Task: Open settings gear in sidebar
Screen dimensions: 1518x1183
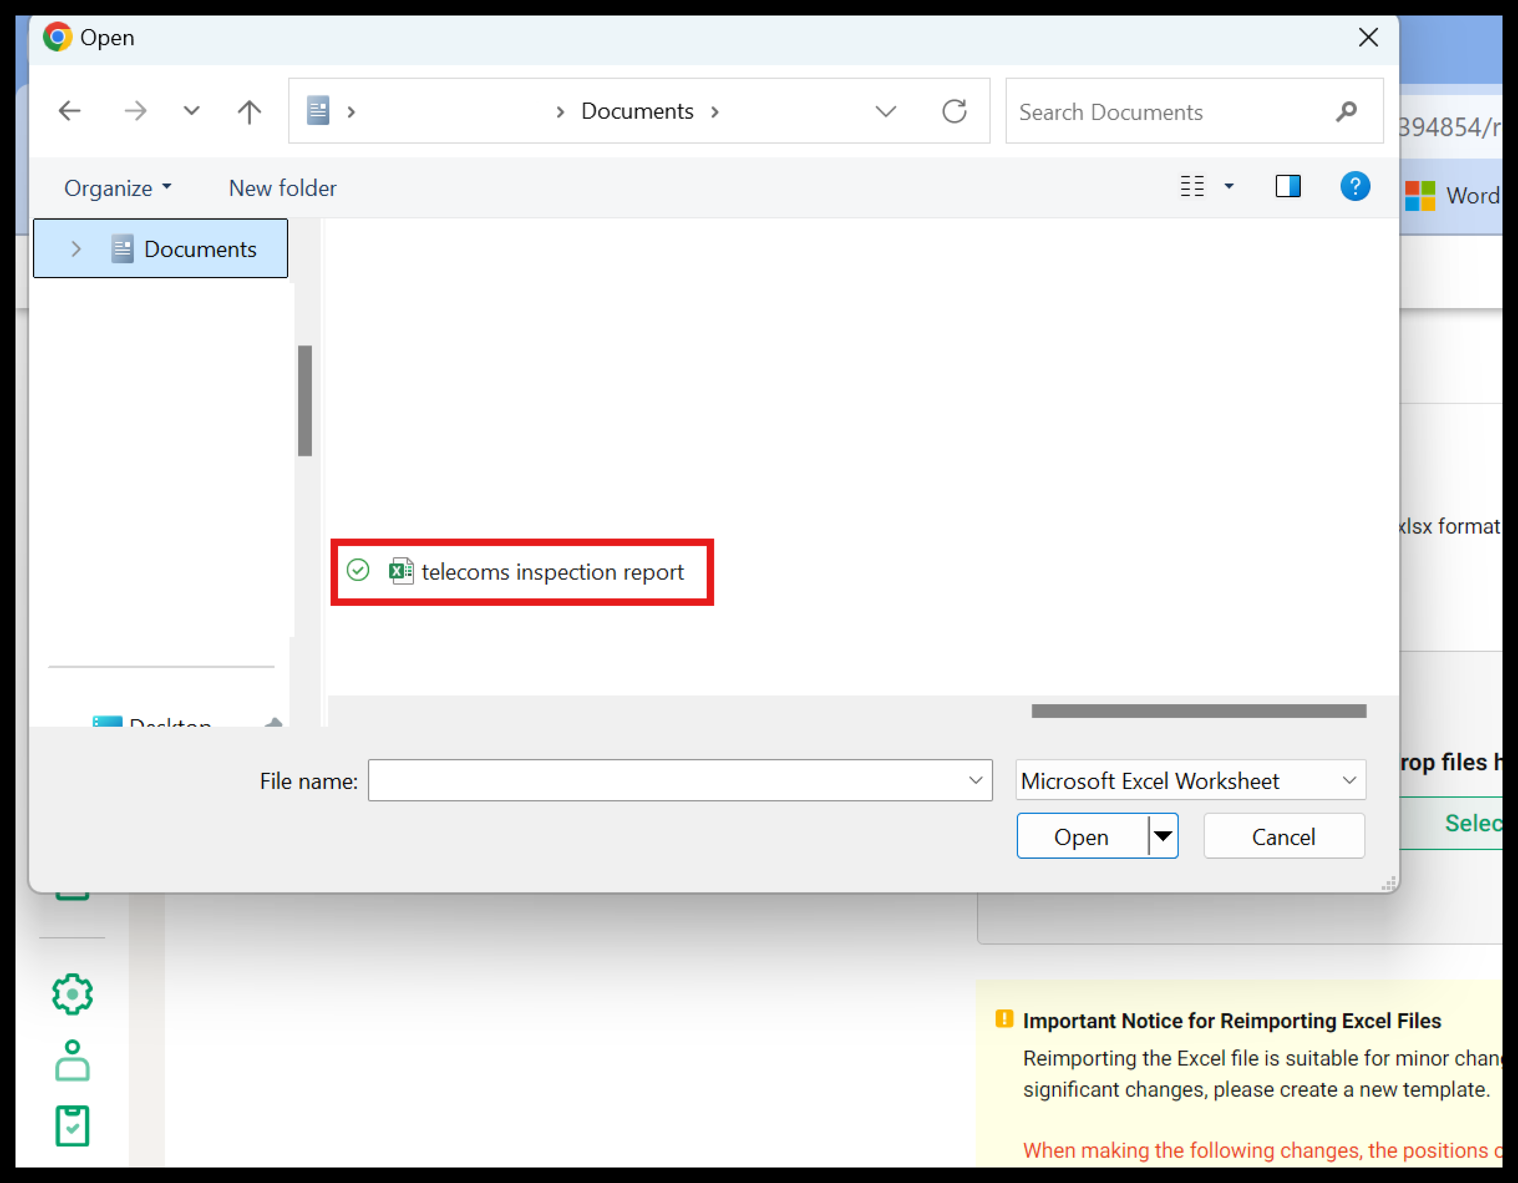Action: [x=72, y=994]
